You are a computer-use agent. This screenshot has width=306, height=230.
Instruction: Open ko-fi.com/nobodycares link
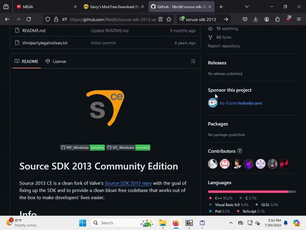241,103
